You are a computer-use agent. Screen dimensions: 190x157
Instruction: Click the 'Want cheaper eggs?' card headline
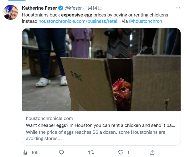[x=101, y=125]
